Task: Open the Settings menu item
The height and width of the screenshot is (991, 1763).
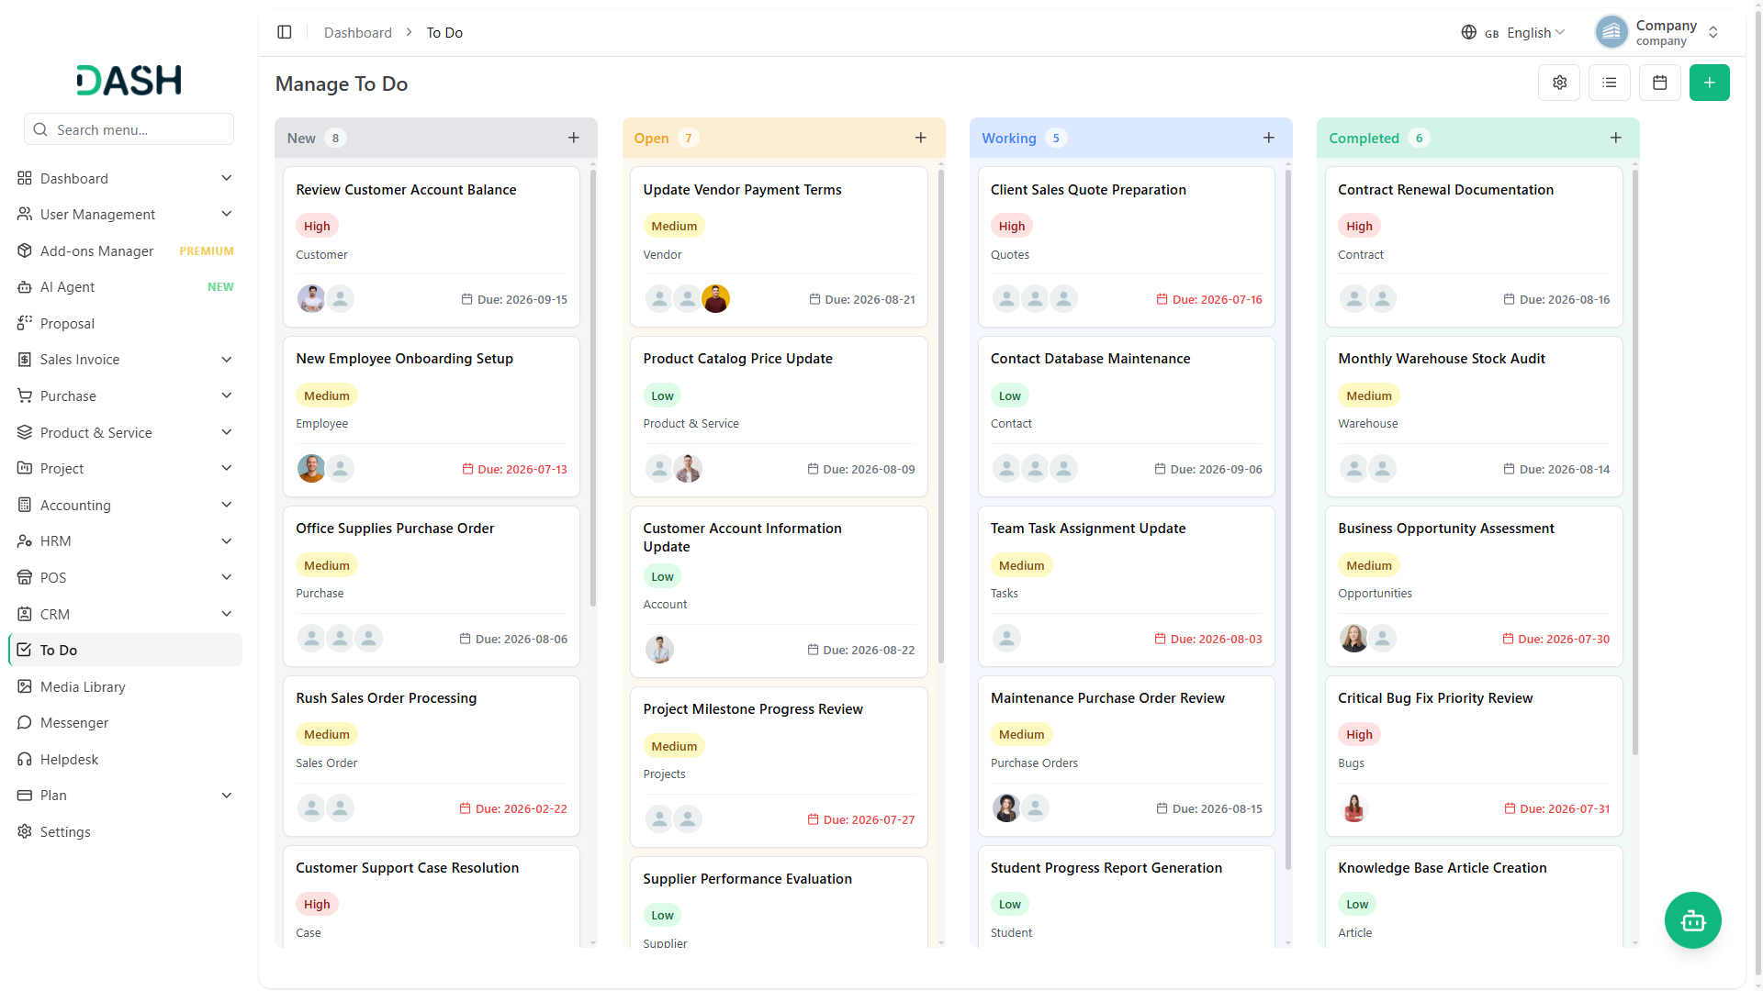Action: (126, 832)
